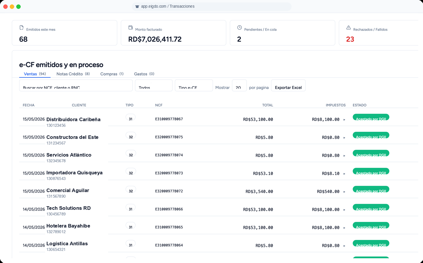Screen dimensions: 423x263
Task: Click the search by NCF, cliente o RNC field
Action: click(76, 85)
